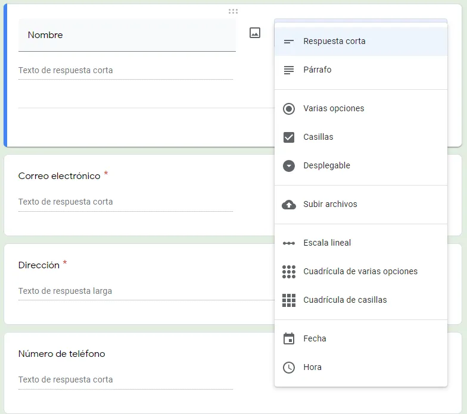Click the clock icon for Hora
Screen dimensions: 467x414
(x=288, y=368)
